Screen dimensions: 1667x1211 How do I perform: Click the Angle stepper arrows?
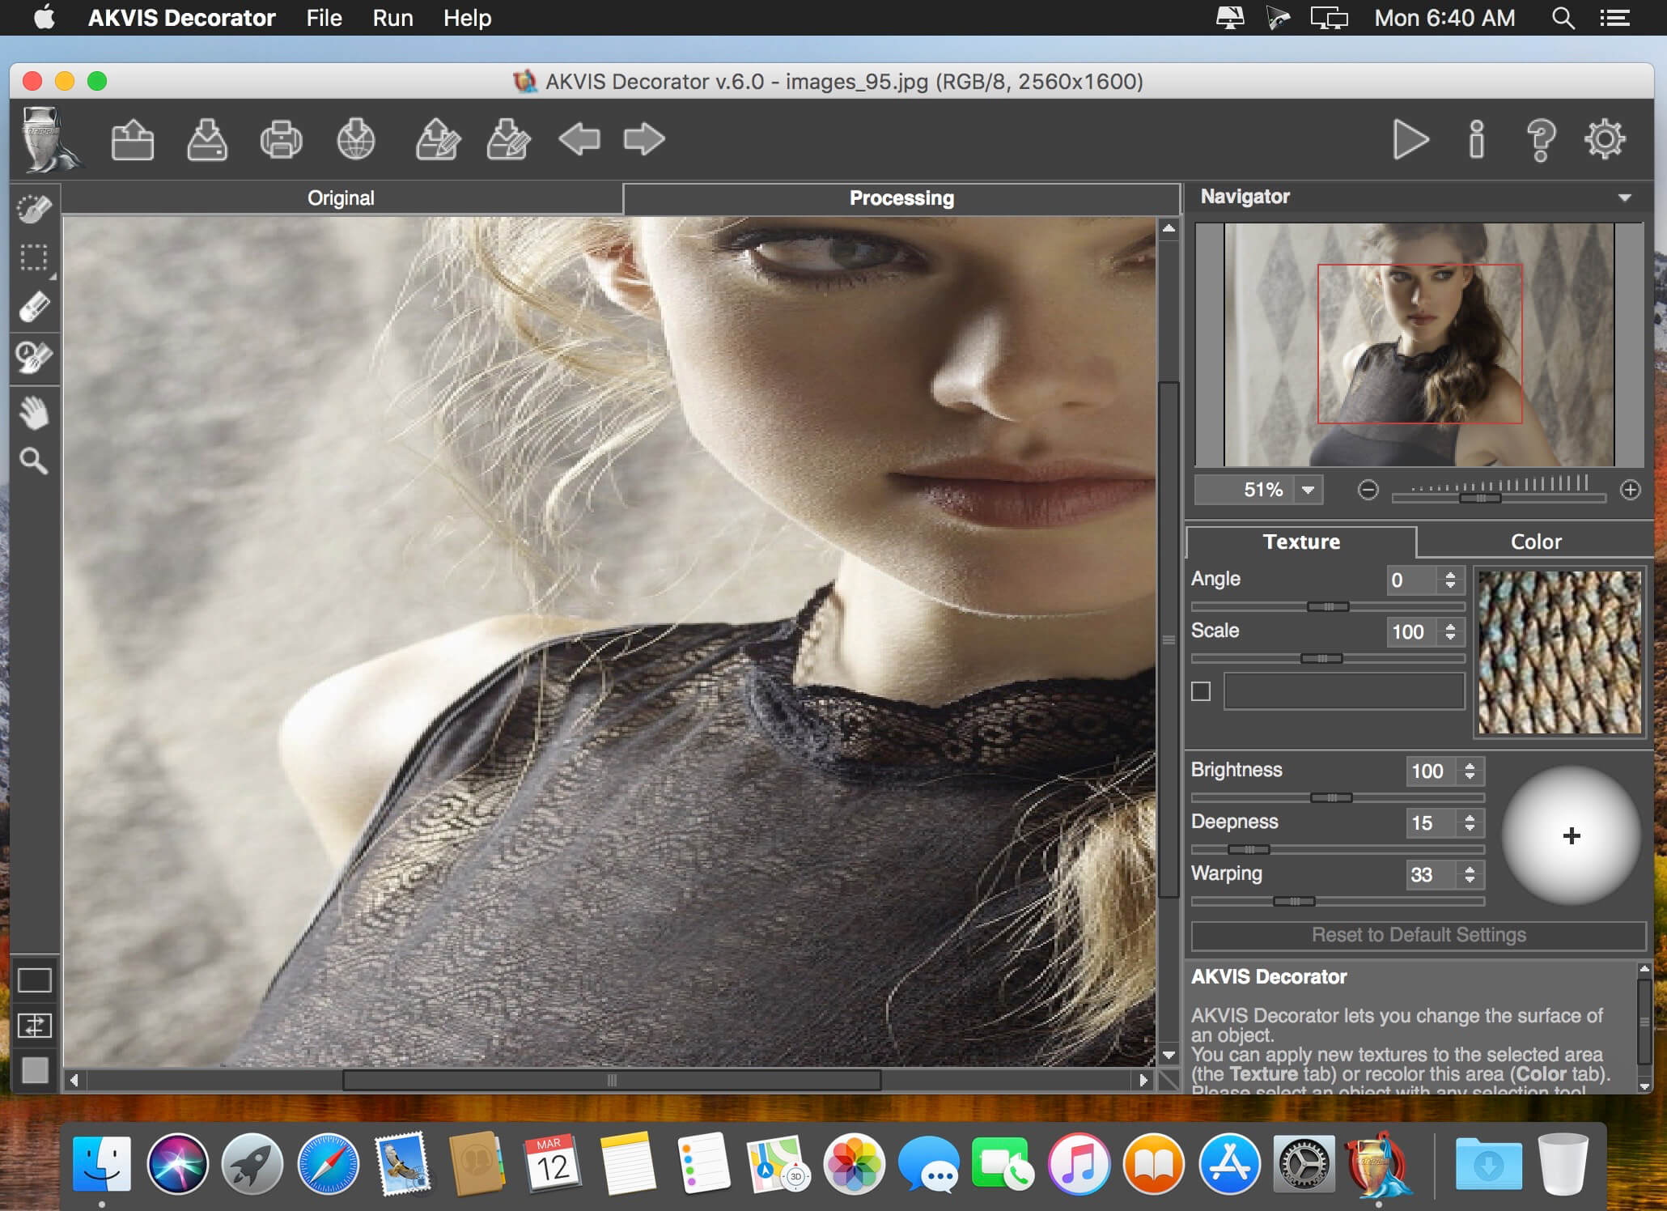click(1450, 580)
